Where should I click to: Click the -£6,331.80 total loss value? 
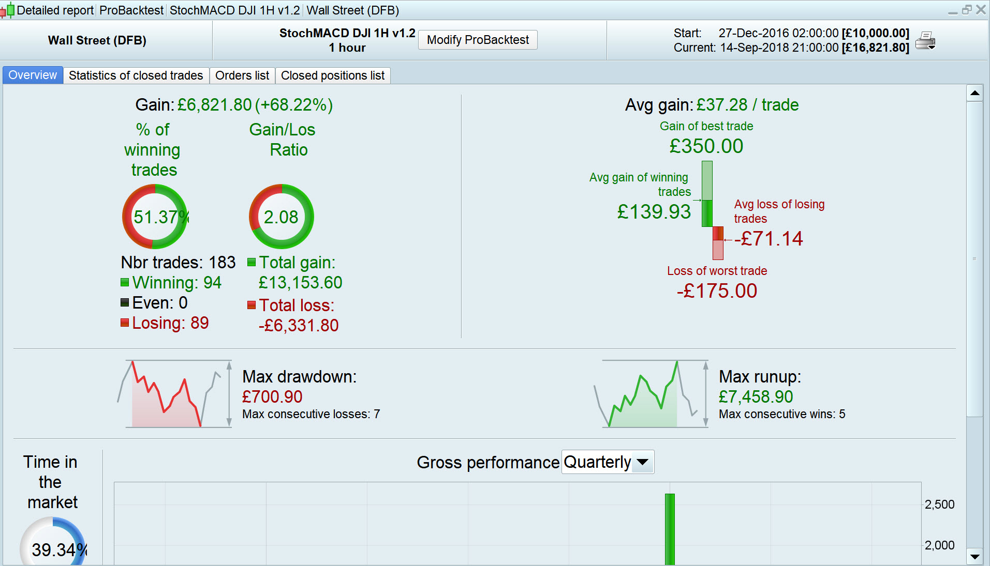299,326
